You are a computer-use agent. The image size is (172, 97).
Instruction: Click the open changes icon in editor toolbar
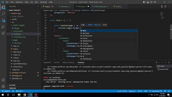coord(162,6)
